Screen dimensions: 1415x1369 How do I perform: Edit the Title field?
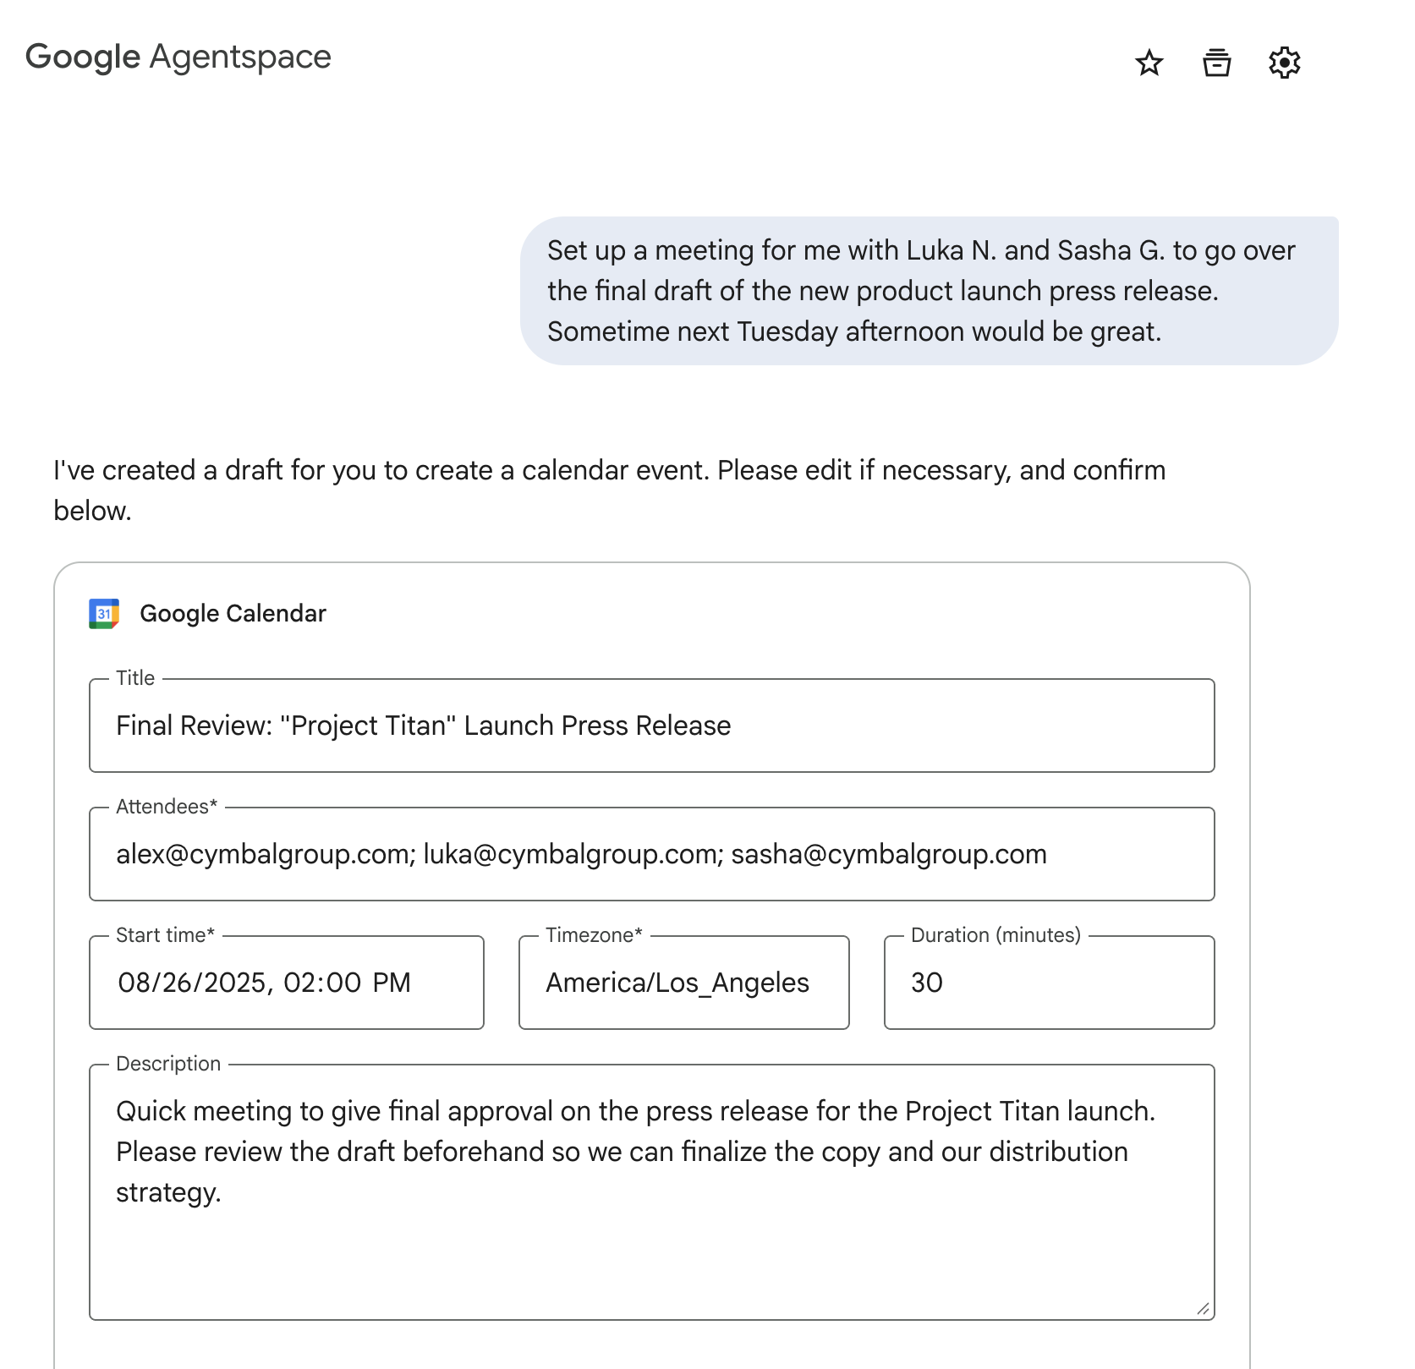(651, 726)
